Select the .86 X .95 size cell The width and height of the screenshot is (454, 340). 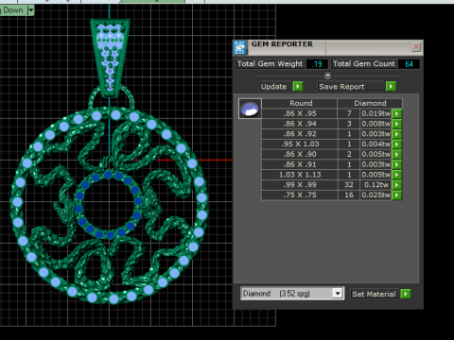tap(300, 113)
